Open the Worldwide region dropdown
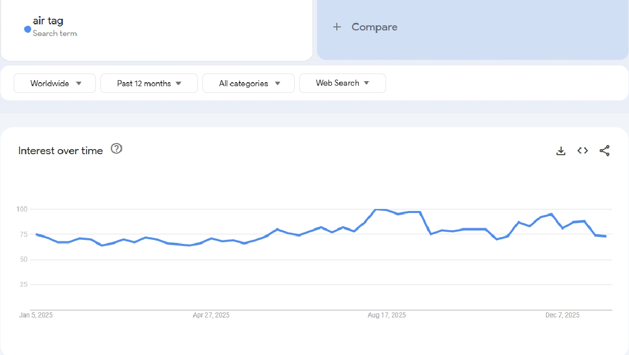The width and height of the screenshot is (629, 355). (55, 83)
